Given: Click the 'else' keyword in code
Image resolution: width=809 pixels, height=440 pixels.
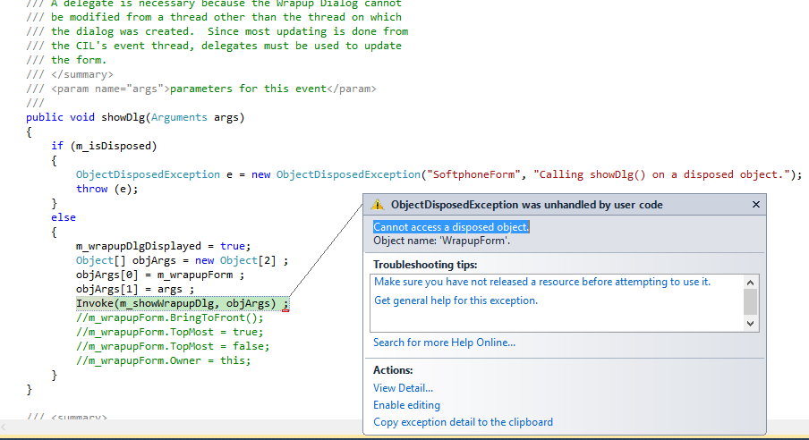Looking at the screenshot, I should tap(64, 217).
